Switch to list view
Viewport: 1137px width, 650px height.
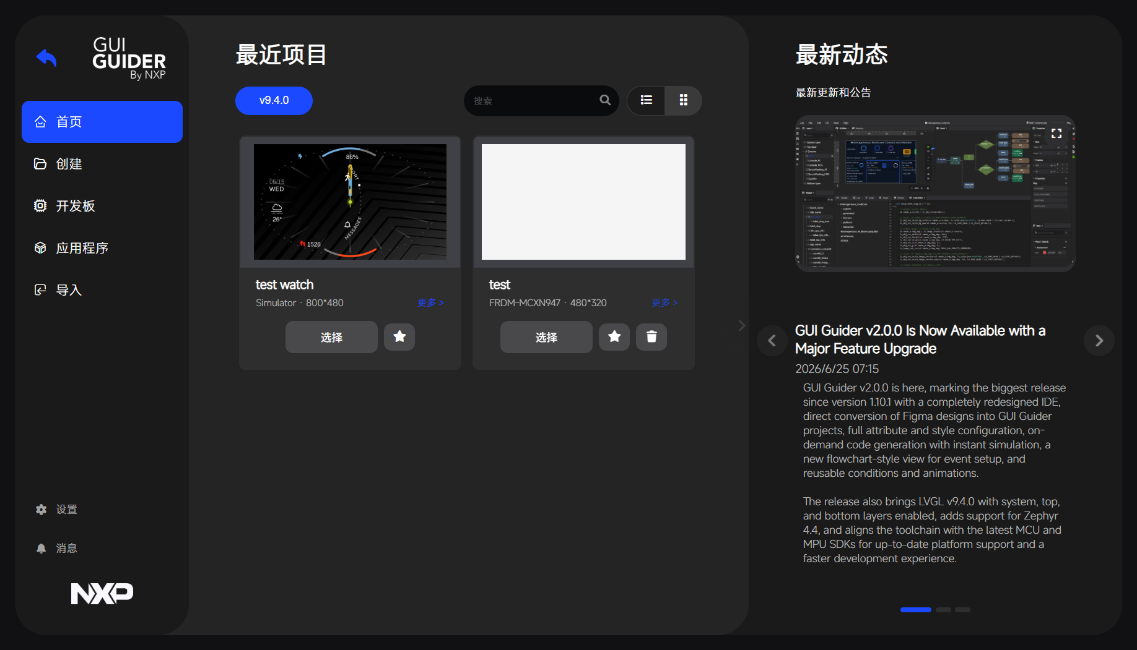(x=647, y=100)
